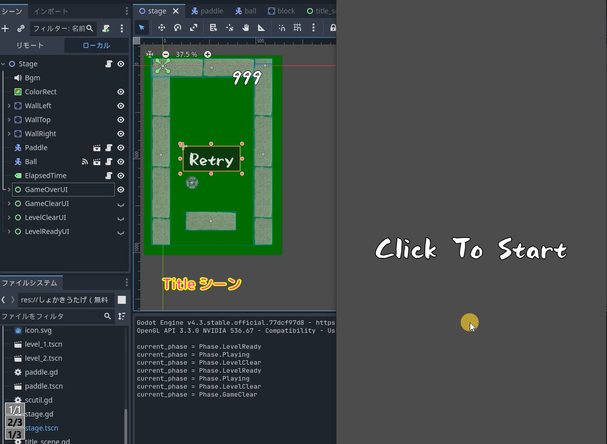The image size is (607, 444).
Task: Open the script attached to ElapsedTime
Action: [108, 176]
